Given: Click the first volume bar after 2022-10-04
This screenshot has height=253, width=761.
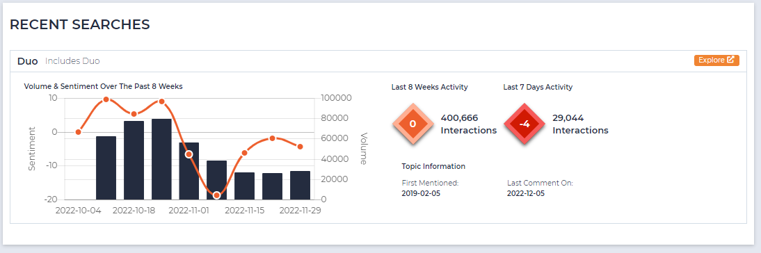Looking at the screenshot, I should click(106, 168).
